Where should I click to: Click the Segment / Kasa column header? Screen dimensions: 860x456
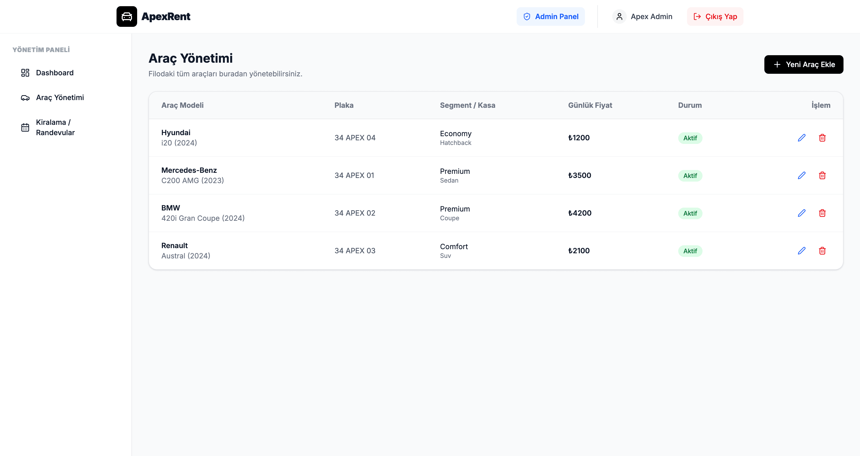pos(467,105)
